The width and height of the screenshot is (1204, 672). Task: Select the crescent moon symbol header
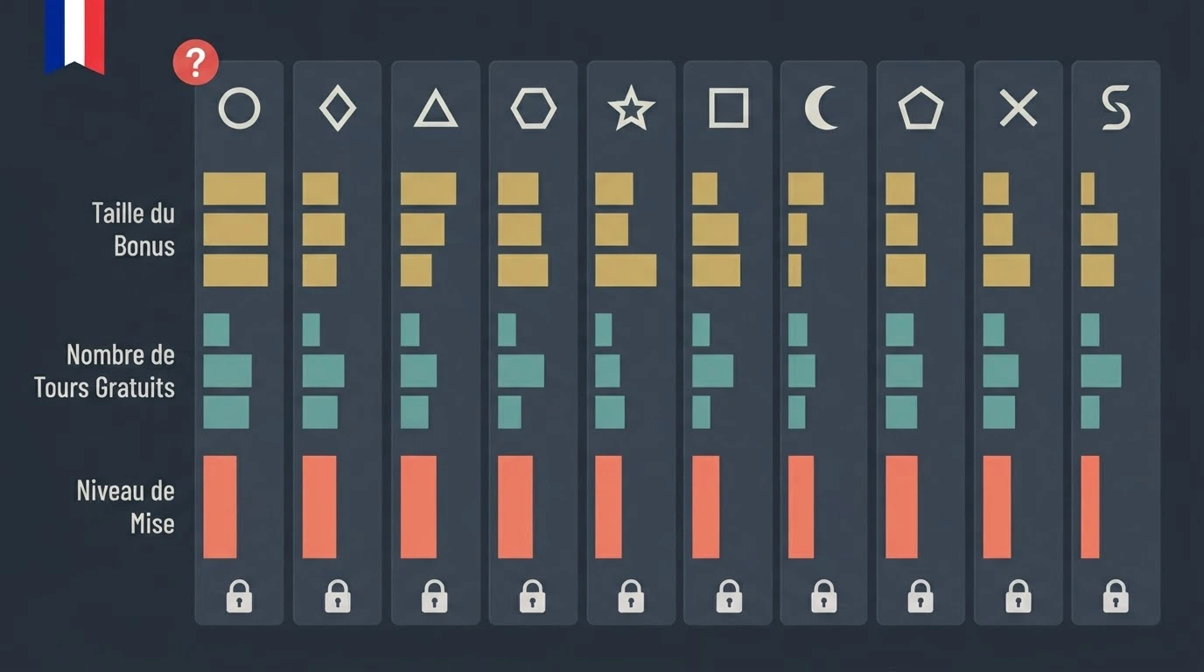coord(821,110)
